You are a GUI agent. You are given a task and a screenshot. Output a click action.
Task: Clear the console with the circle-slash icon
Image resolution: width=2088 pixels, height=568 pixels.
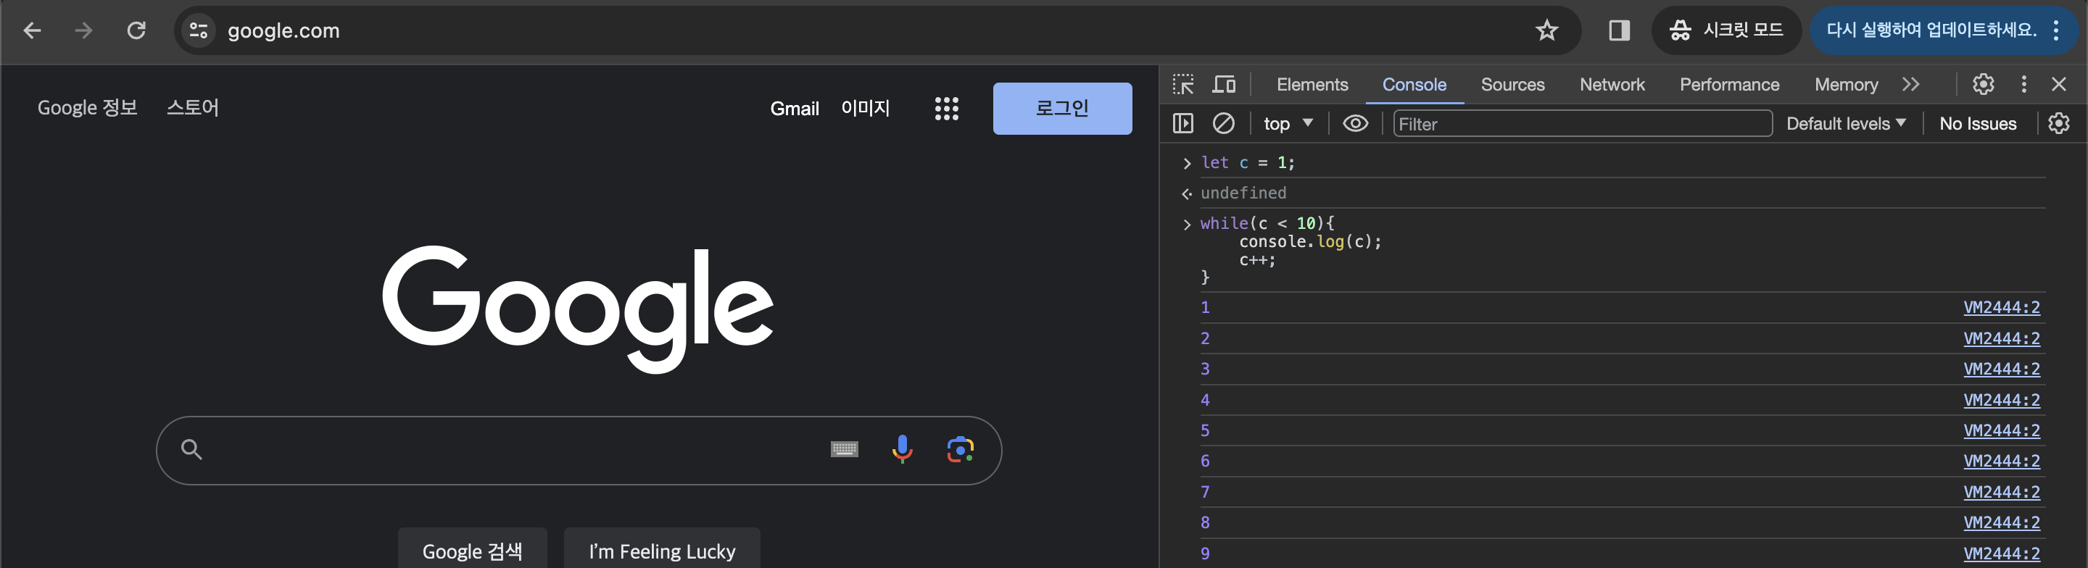tap(1223, 123)
